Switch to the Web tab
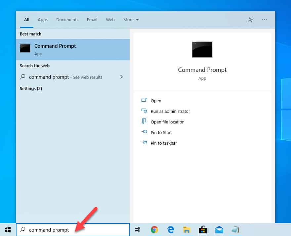291x236 pixels. point(110,20)
